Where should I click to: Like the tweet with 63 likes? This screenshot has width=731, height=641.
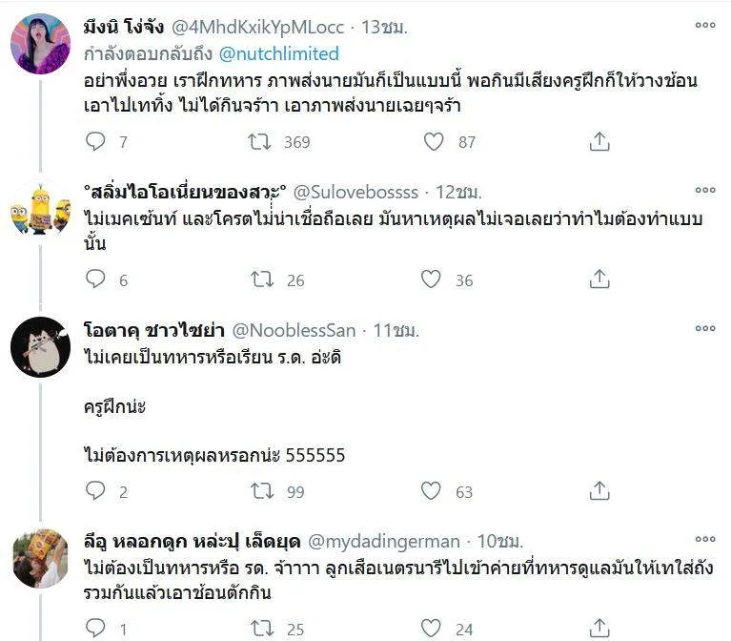434,491
